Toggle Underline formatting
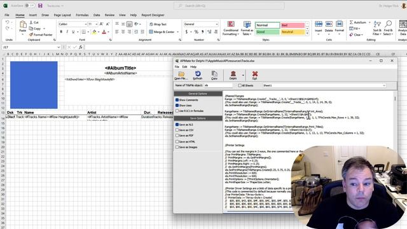The width and height of the screenshot is (407, 229). tap(73, 32)
